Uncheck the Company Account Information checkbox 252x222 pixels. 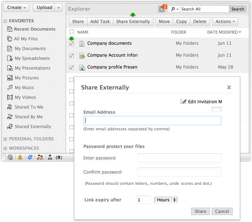[x=71, y=56]
